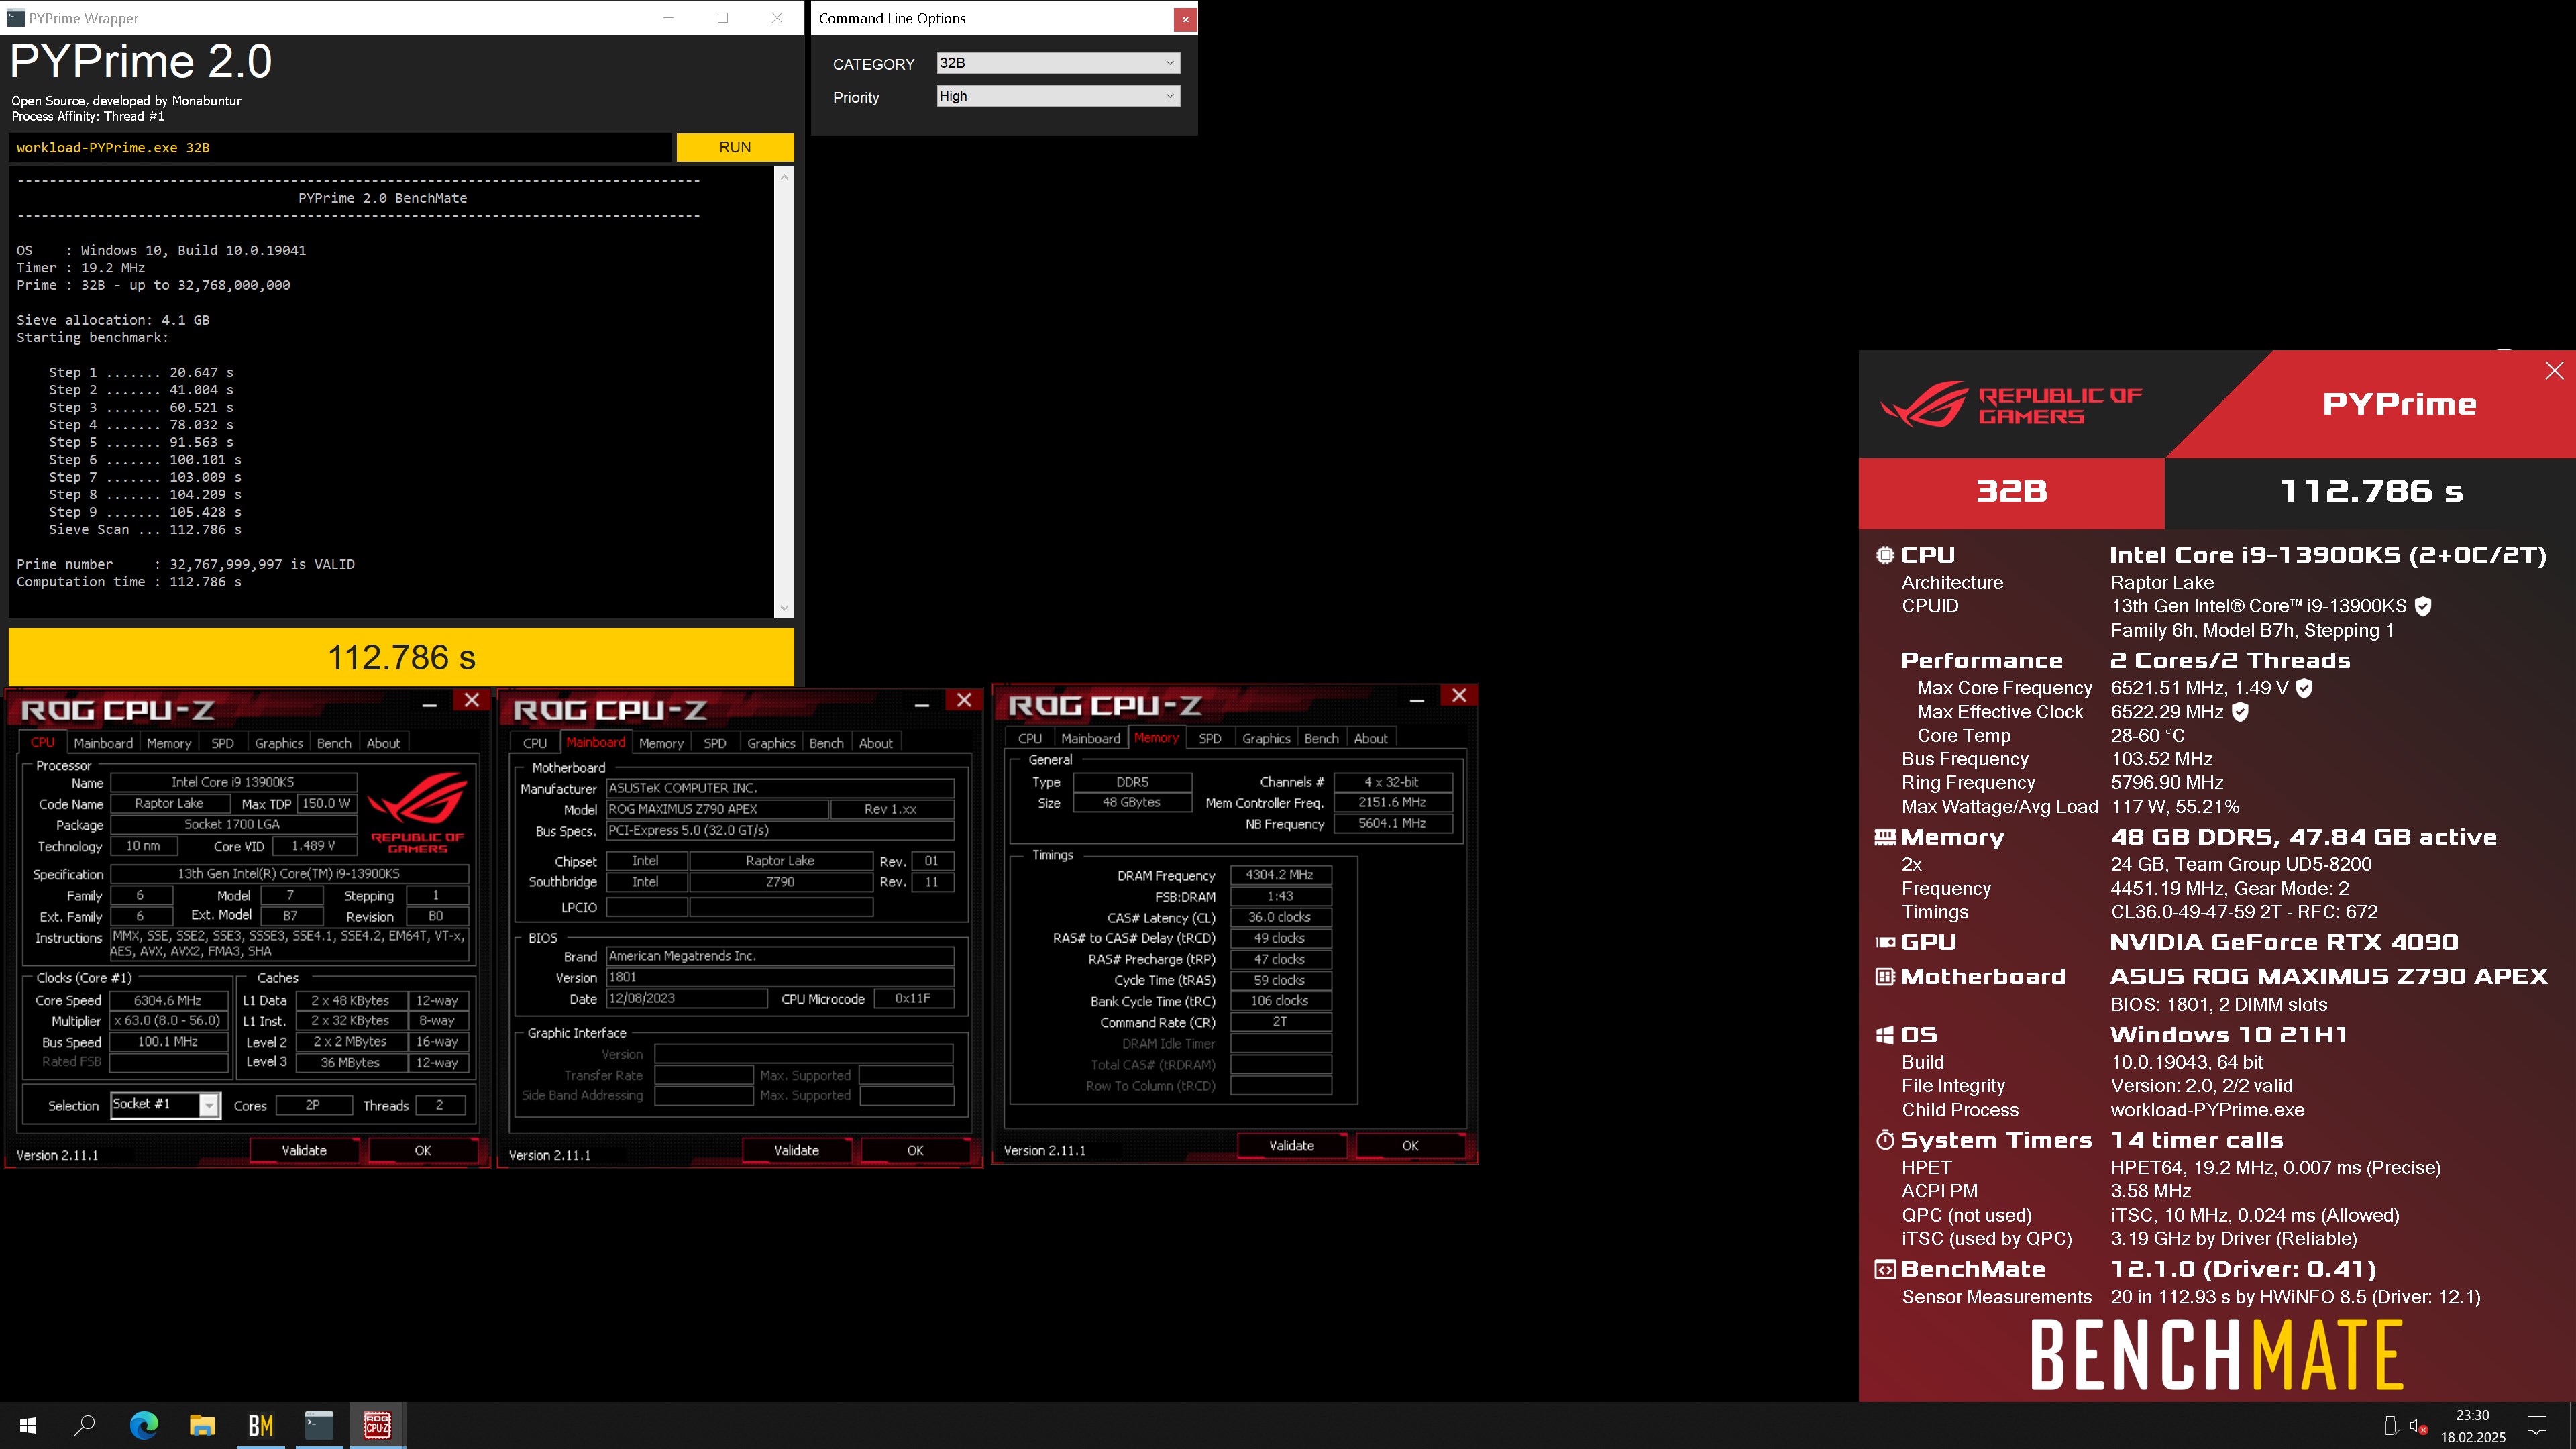Open the Socket #1 selection dropdown
The width and height of the screenshot is (2576, 1449).
[165, 1104]
